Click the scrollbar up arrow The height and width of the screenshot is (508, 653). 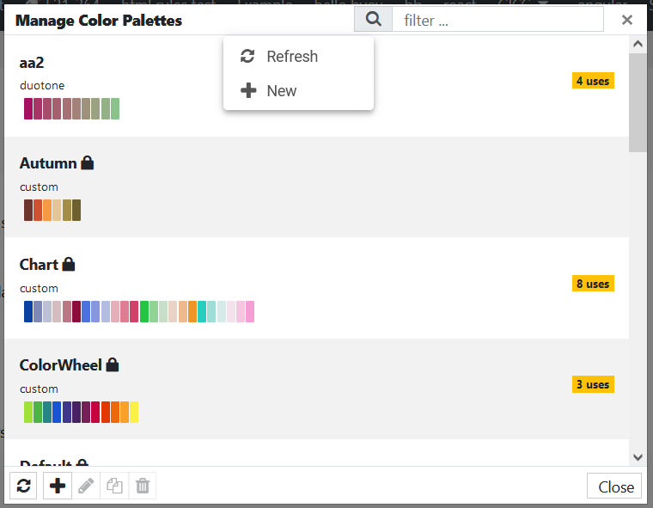coord(638,44)
